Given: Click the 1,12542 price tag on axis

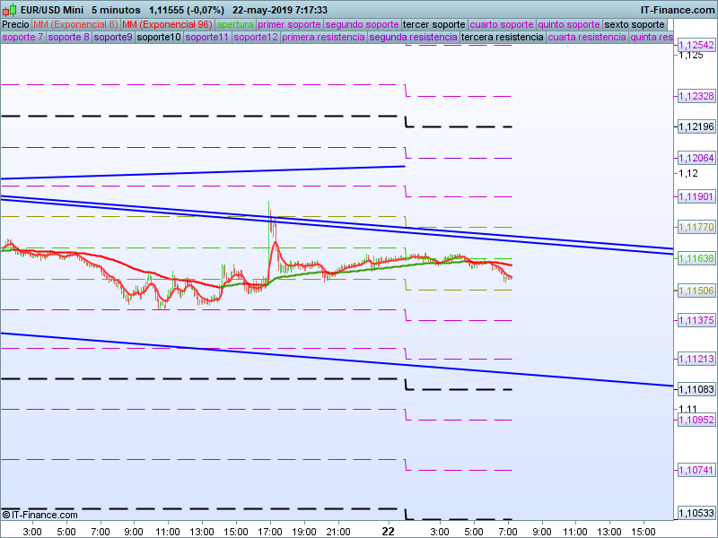Looking at the screenshot, I should pos(696,45).
